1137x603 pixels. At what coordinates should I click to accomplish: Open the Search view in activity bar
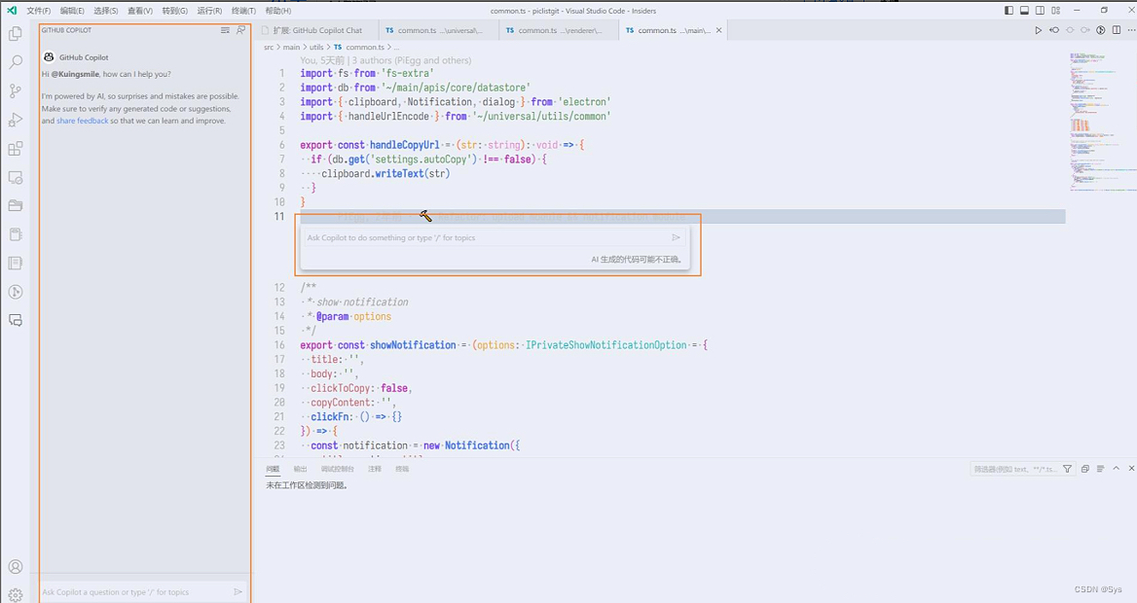tap(16, 62)
